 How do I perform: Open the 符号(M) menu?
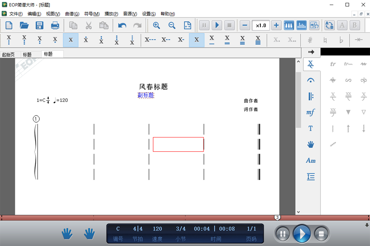pyautogui.click(x=92, y=14)
